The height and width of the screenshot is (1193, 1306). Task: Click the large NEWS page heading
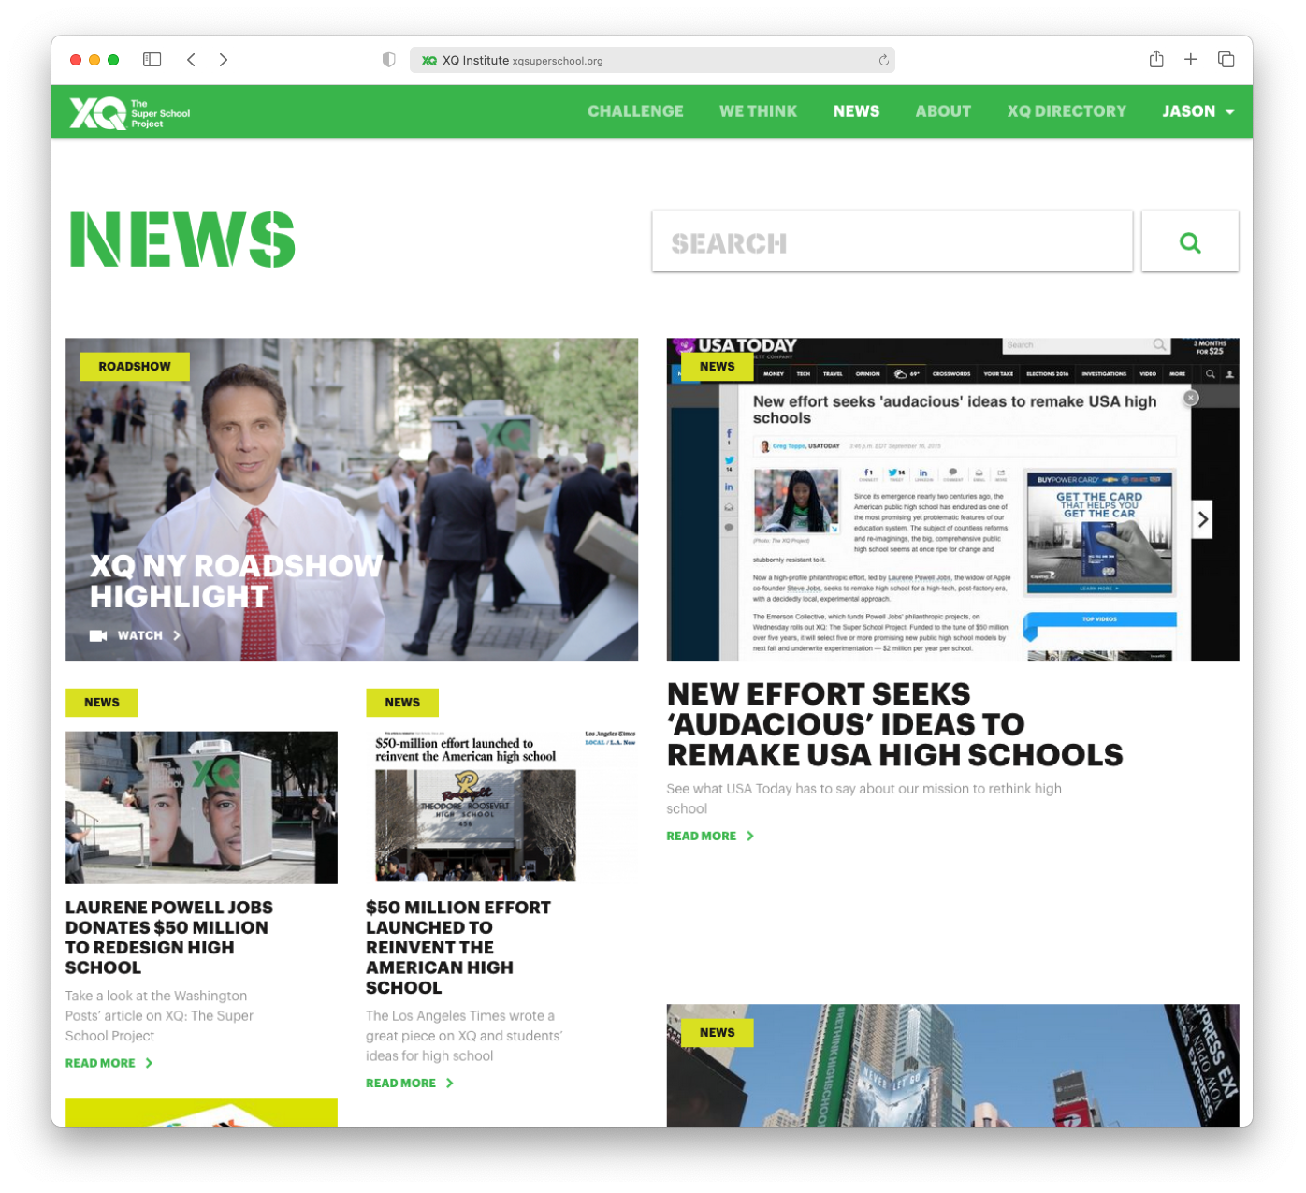pyautogui.click(x=182, y=240)
